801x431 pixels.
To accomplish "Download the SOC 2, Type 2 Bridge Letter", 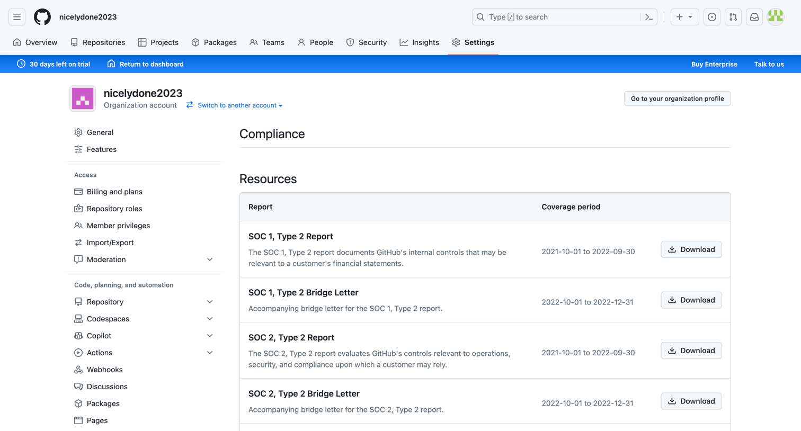I will click(691, 401).
